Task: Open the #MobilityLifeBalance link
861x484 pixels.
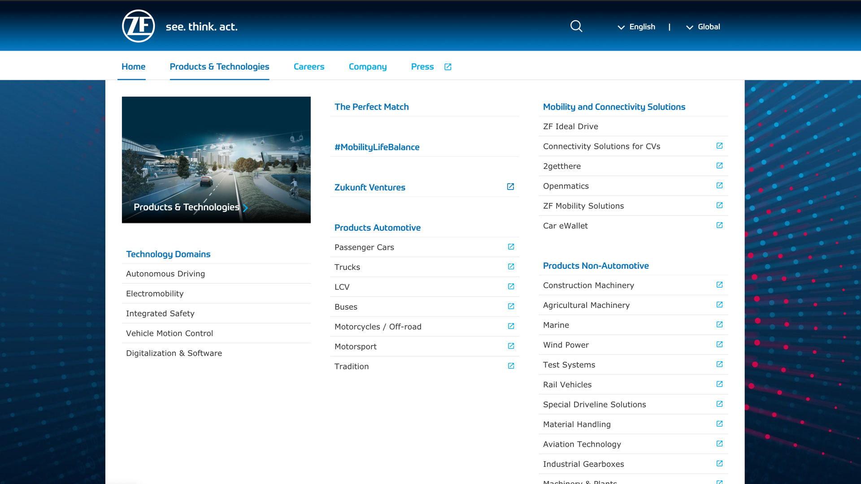Action: point(377,147)
